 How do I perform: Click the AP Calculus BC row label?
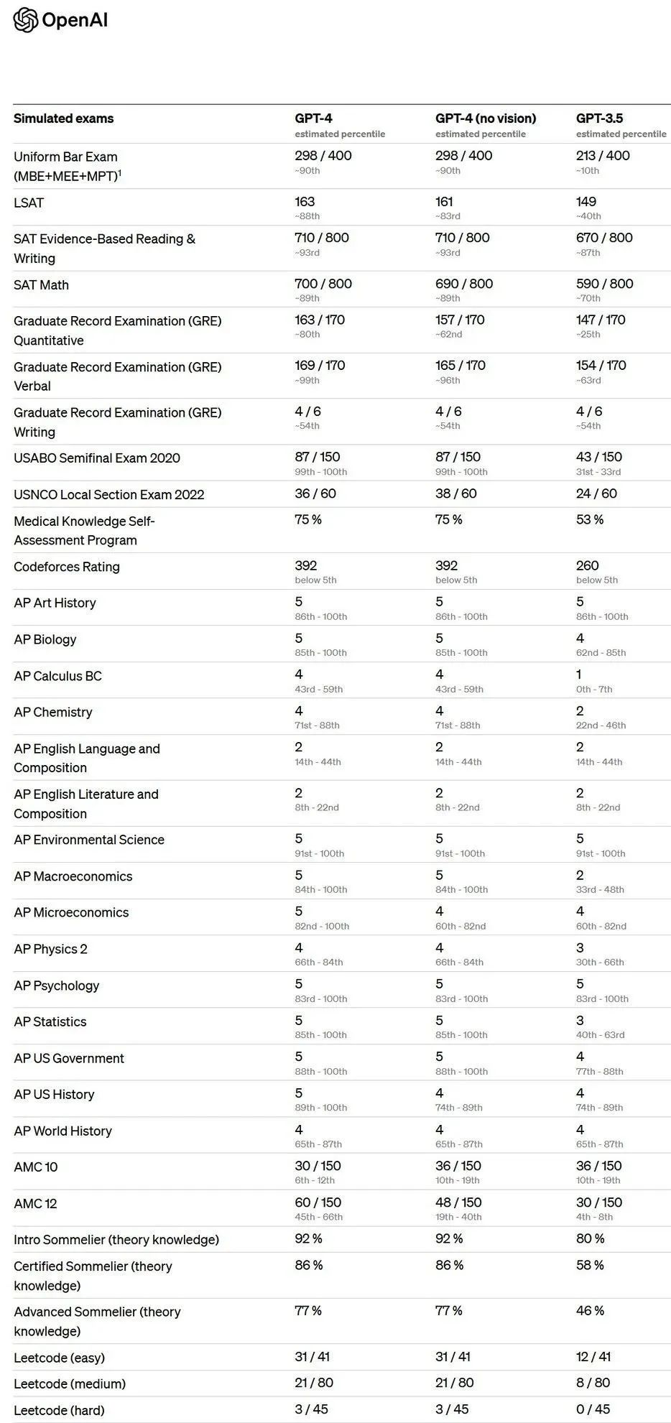58,676
